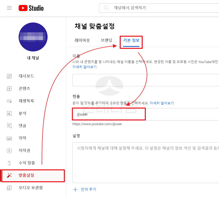This screenshot has width=219, height=197.
Task: Open 자세히 알아보기 link for handle
Action: (162, 103)
